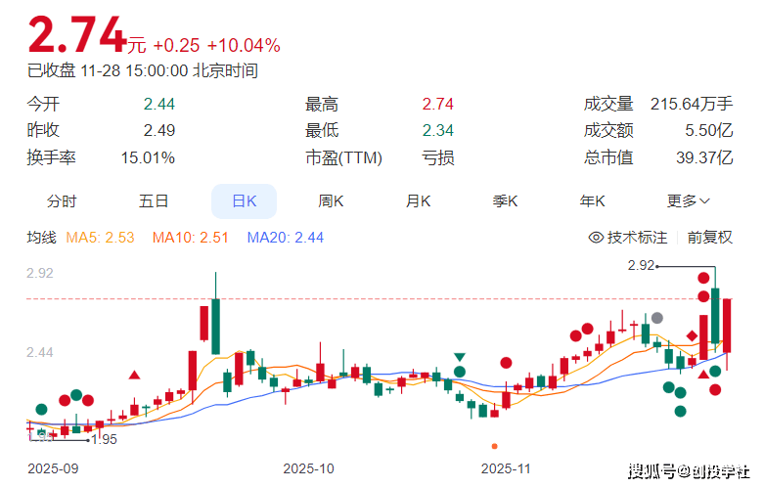
Task: Click the small orange dot below the candles
Action: coord(494,445)
